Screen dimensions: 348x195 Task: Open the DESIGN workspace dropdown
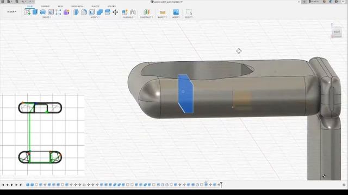click(12, 12)
